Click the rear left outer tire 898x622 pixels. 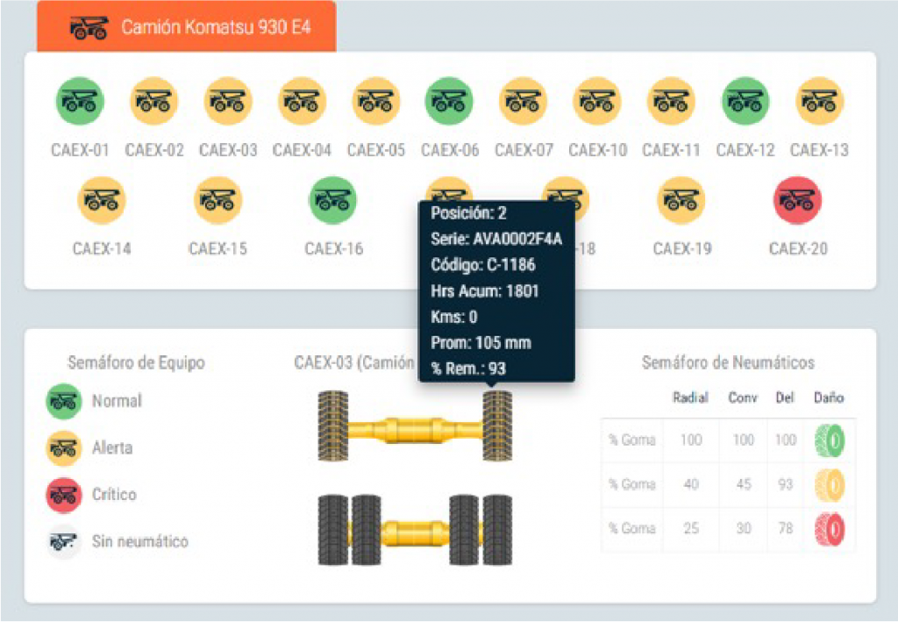pyautogui.click(x=331, y=529)
